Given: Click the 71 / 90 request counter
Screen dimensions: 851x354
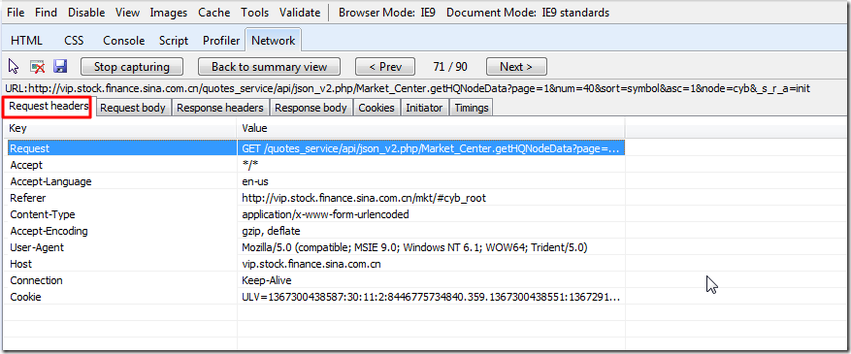Looking at the screenshot, I should (450, 67).
